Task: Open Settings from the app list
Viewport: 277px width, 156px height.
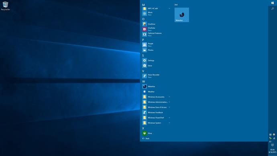Action: click(x=156, y=60)
